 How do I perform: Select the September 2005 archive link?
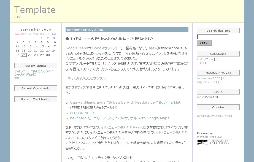pos(209,79)
